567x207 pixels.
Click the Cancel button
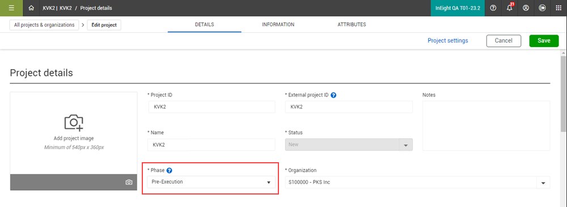pyautogui.click(x=503, y=41)
